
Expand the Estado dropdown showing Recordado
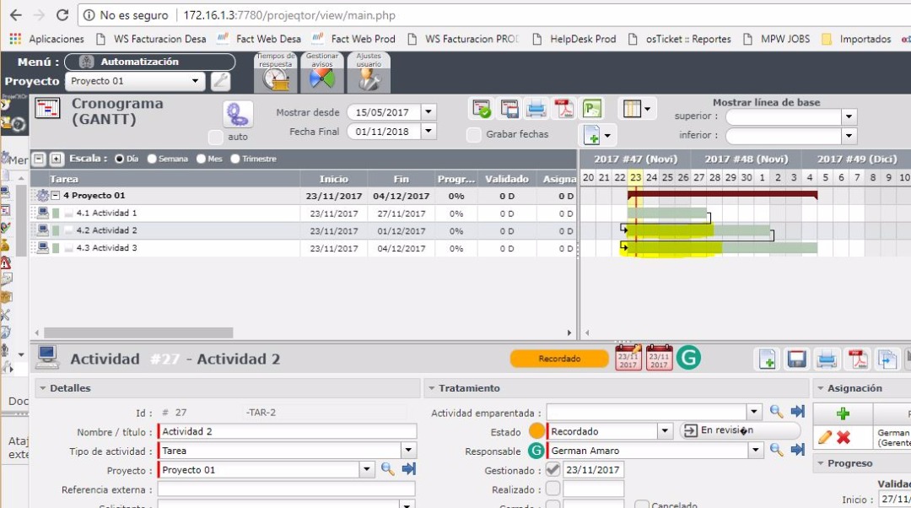tap(663, 431)
